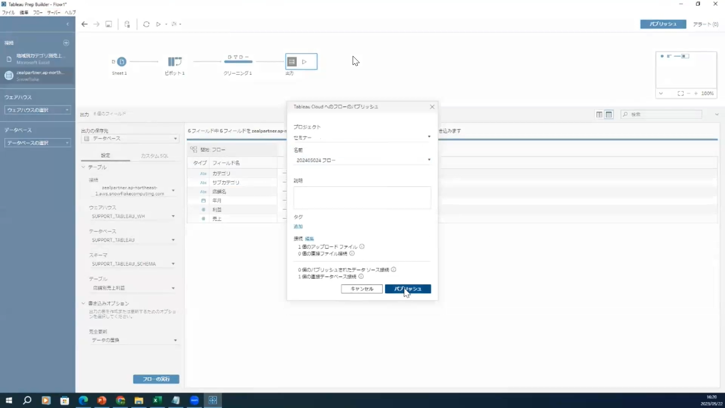Image resolution: width=725 pixels, height=408 pixels.
Task: Select the 出力 output step icon
Action: (x=292, y=62)
